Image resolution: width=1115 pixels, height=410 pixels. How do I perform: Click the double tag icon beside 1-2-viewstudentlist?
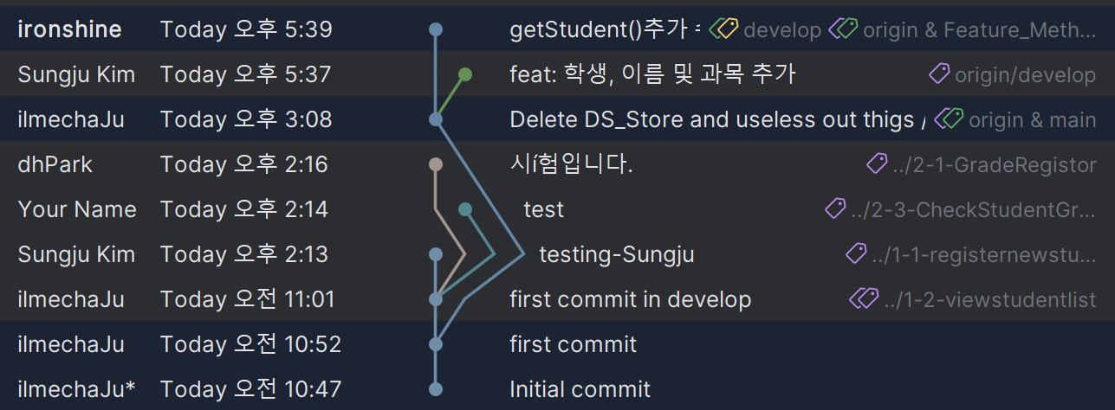tap(864, 299)
